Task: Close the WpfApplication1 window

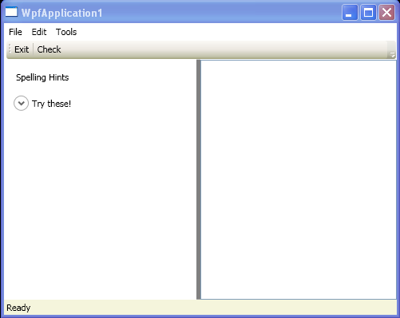Action: [386, 12]
